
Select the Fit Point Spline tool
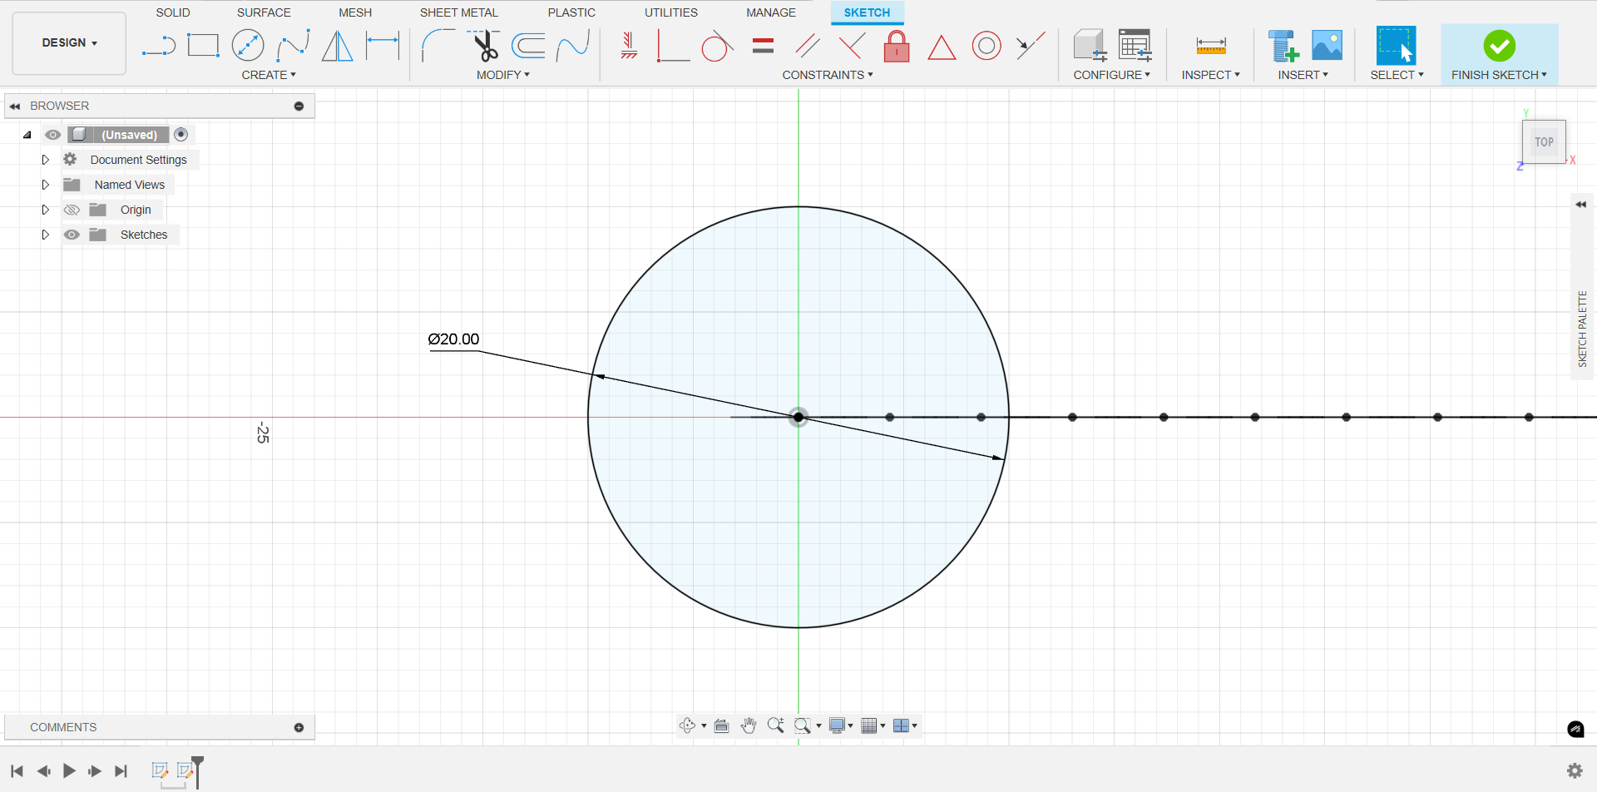[x=293, y=46]
